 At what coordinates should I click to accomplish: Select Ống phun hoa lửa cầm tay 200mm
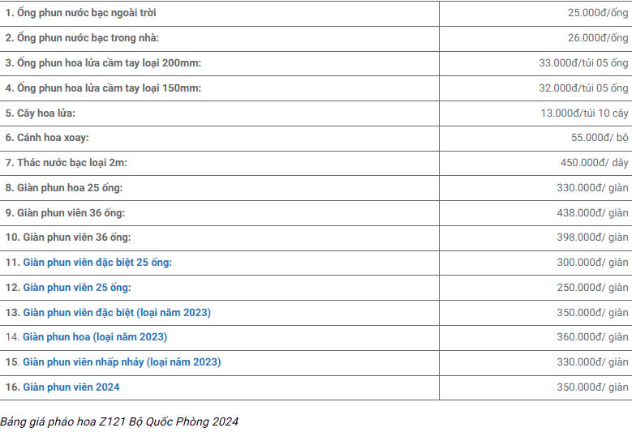tap(103, 63)
